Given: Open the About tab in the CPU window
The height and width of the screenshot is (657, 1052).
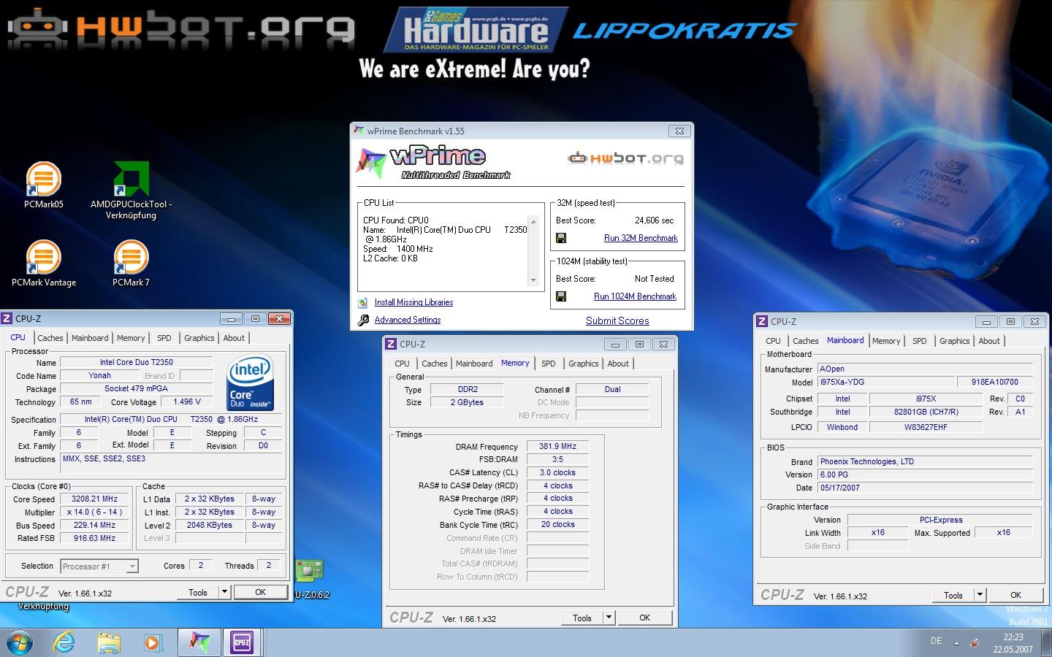Looking at the screenshot, I should (234, 338).
